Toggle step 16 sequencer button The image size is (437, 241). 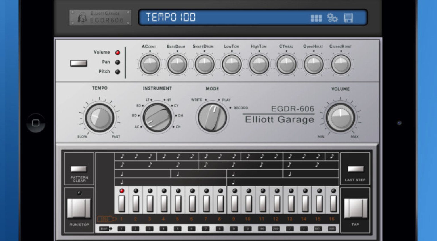pos(333,203)
